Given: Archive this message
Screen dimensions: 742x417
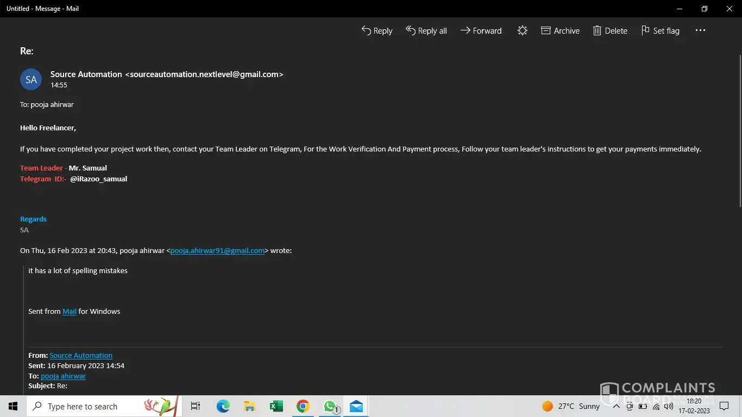Looking at the screenshot, I should point(561,31).
